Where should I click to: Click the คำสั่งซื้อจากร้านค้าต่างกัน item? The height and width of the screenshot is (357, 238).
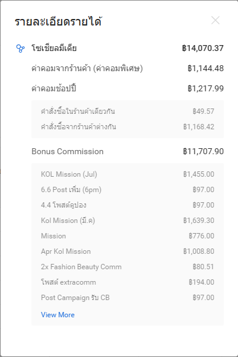(x=78, y=126)
